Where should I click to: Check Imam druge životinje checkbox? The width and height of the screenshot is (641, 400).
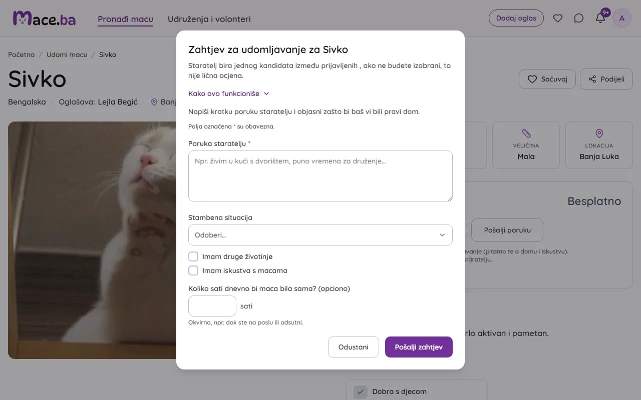click(193, 256)
